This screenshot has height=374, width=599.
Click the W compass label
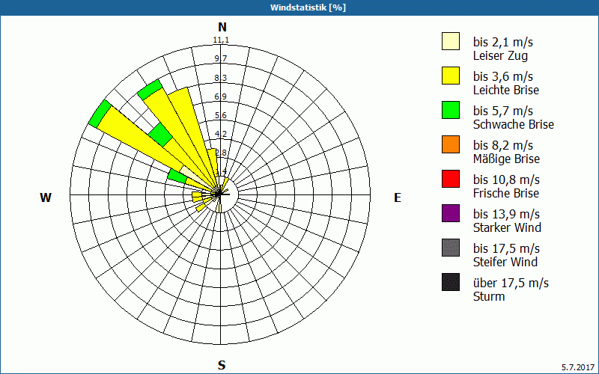(x=46, y=197)
